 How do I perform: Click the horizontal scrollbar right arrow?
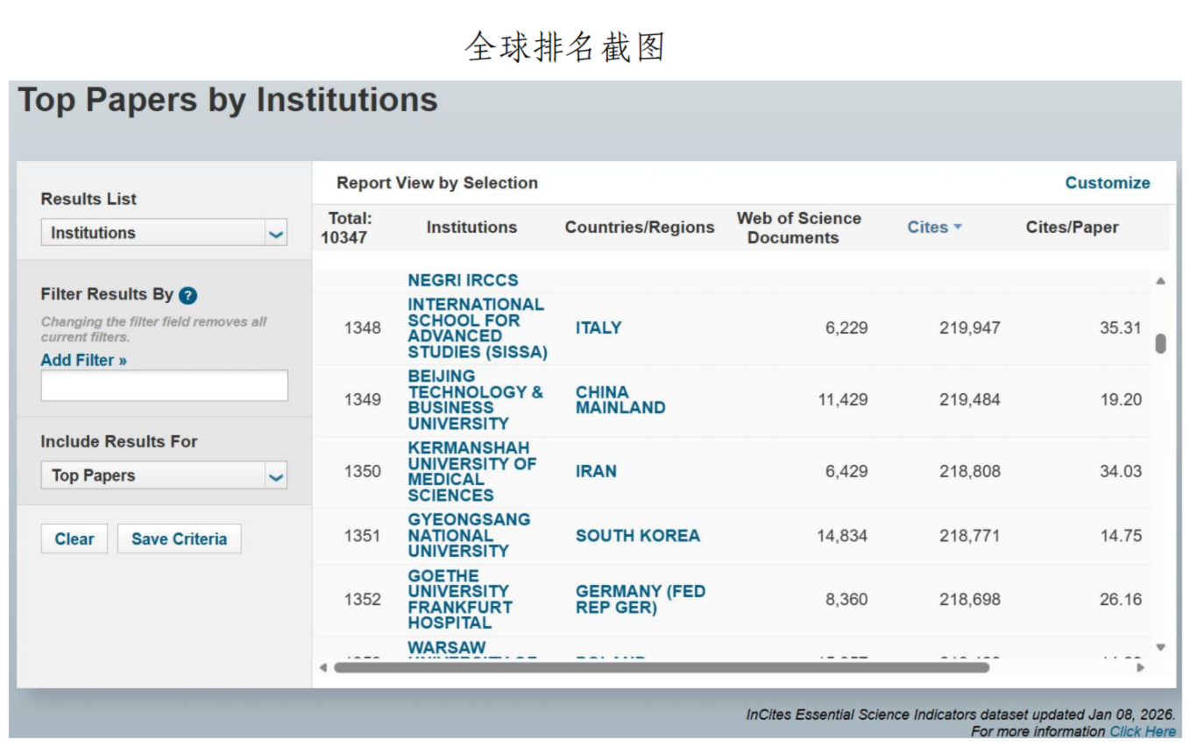click(x=1140, y=668)
